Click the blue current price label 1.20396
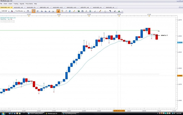 tap(180, 42)
